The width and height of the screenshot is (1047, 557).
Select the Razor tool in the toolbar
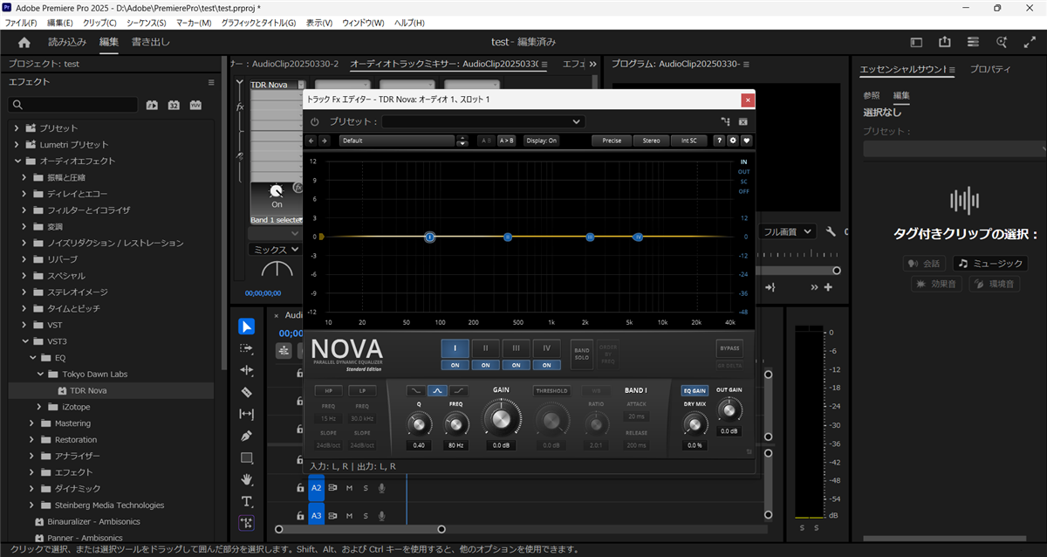pos(247,392)
